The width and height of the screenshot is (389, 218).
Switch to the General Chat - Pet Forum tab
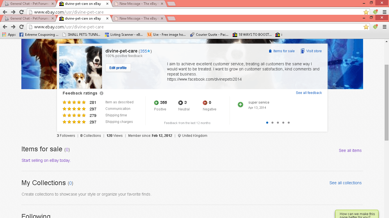[x=28, y=18]
